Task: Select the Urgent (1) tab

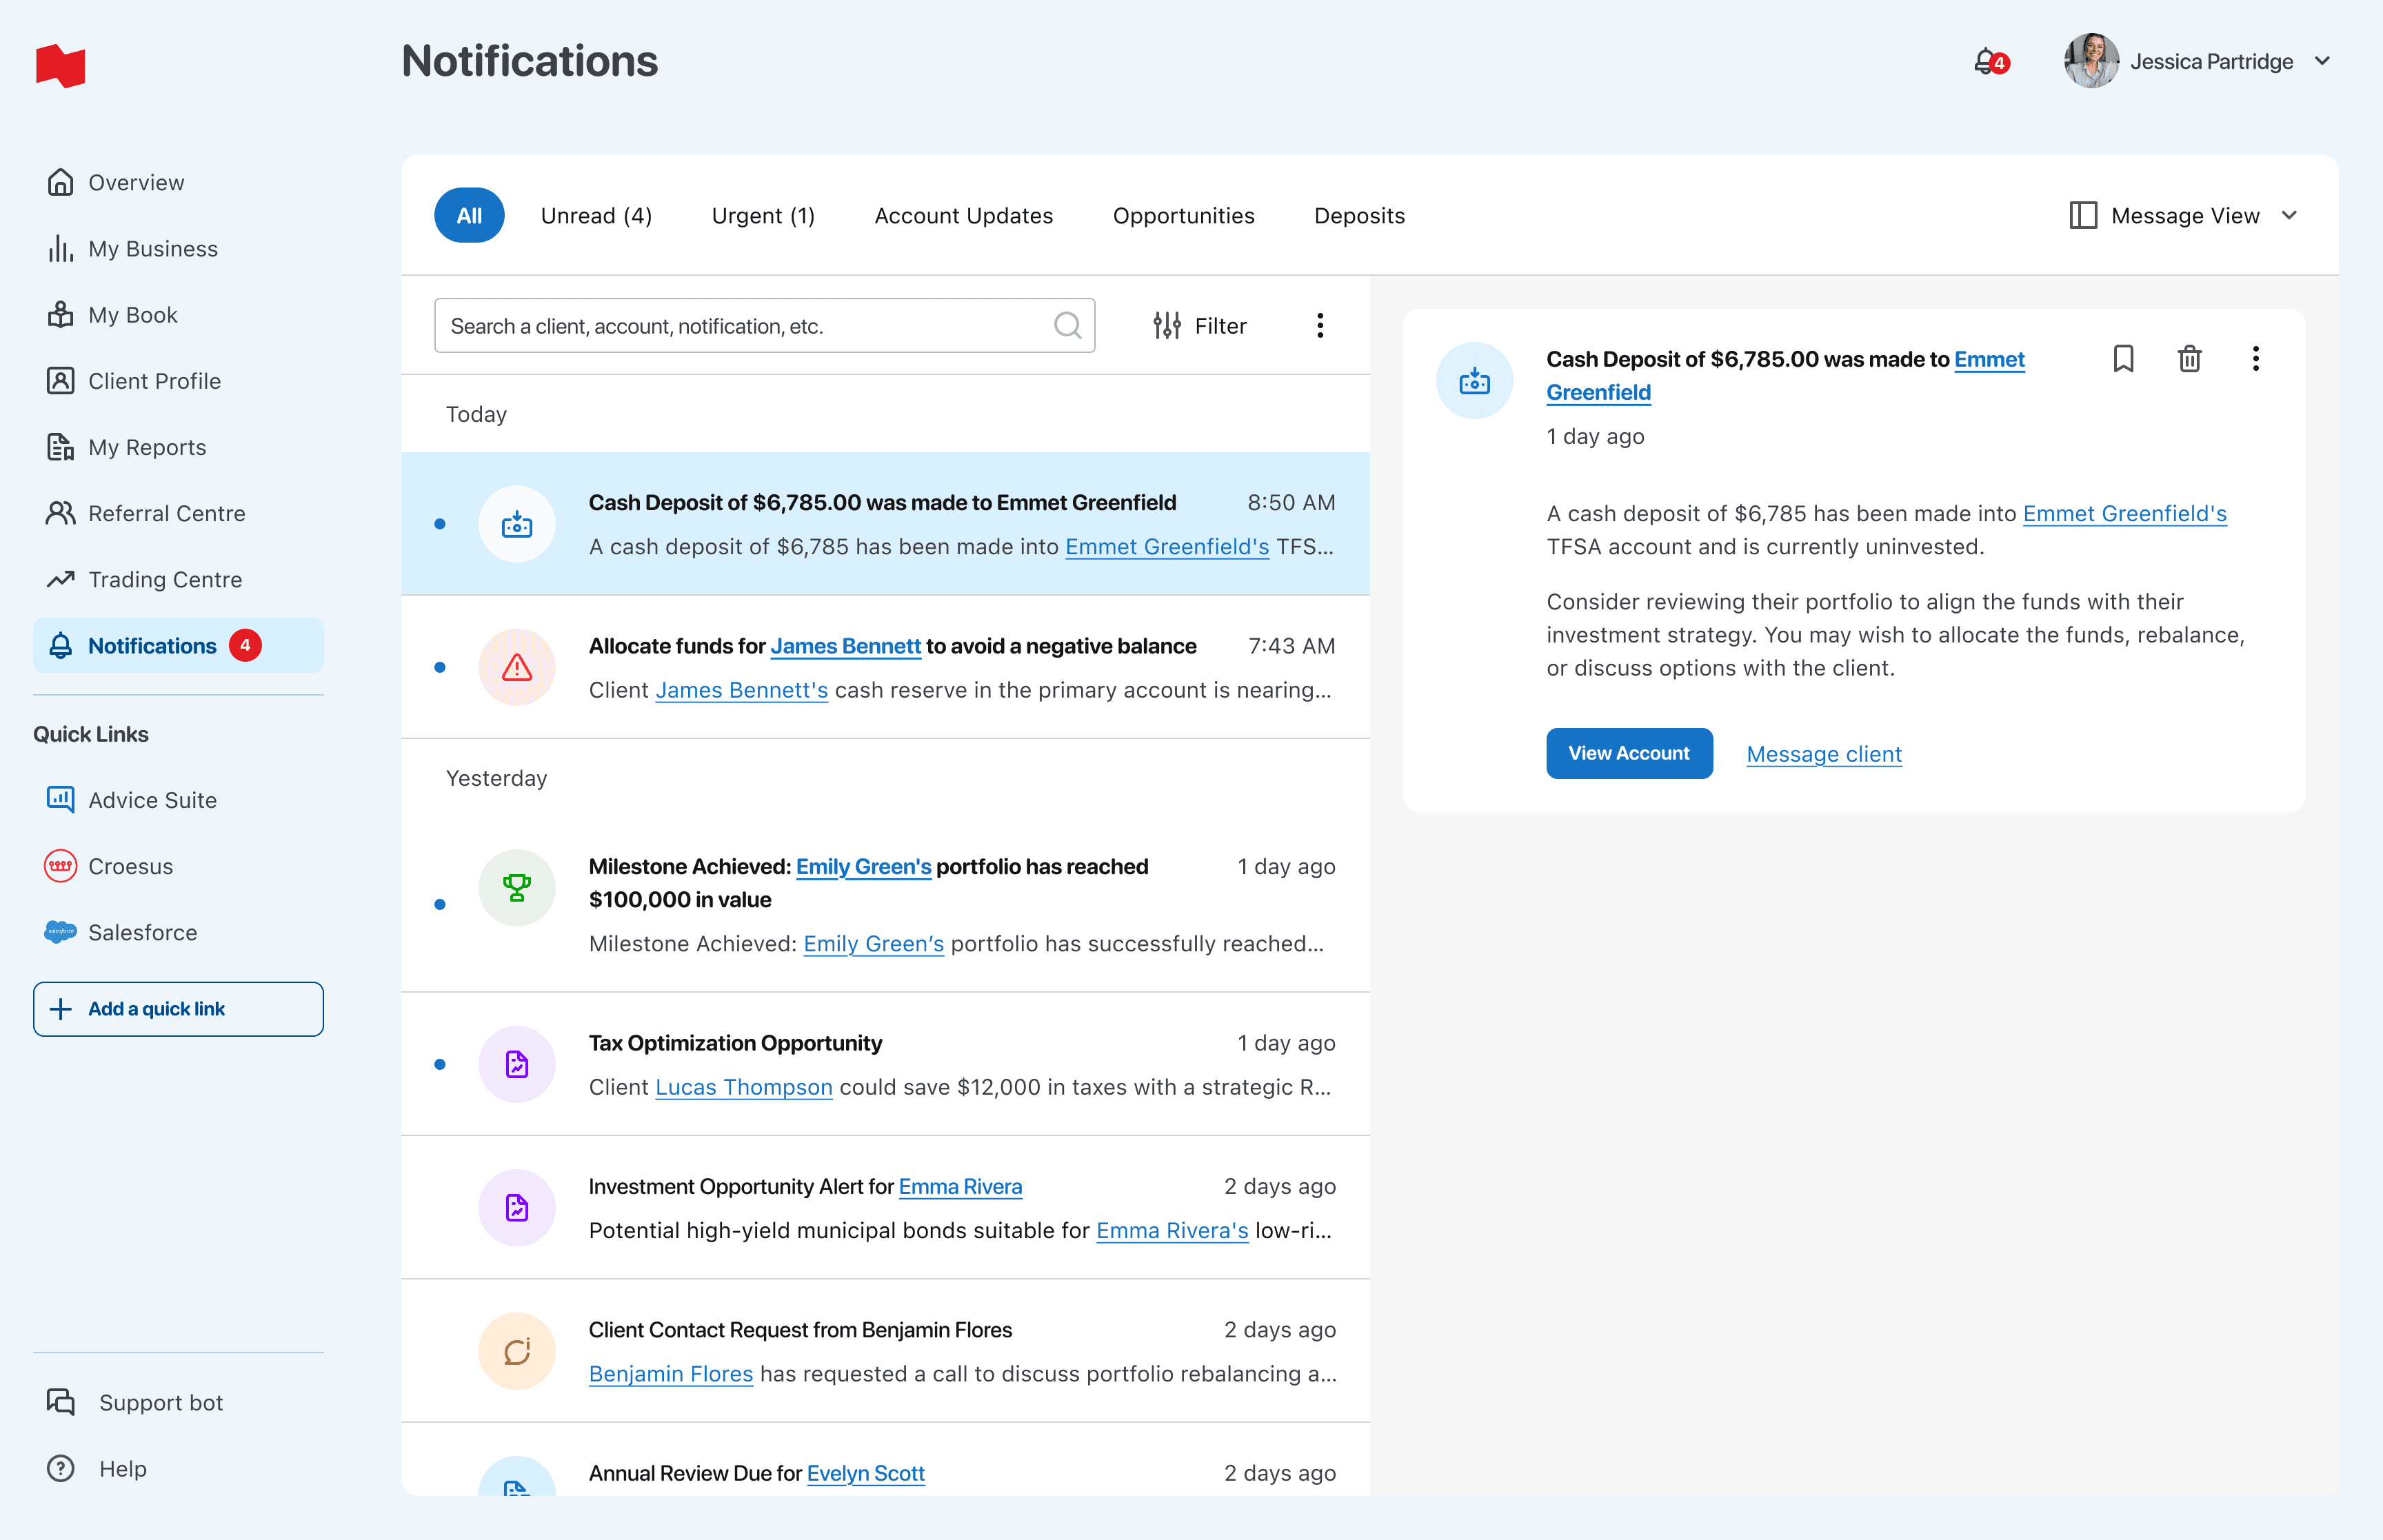Action: click(763, 216)
